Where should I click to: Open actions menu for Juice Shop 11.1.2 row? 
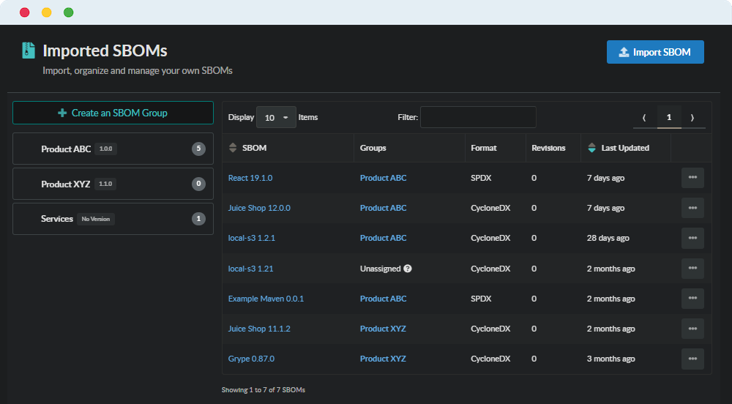[692, 329]
